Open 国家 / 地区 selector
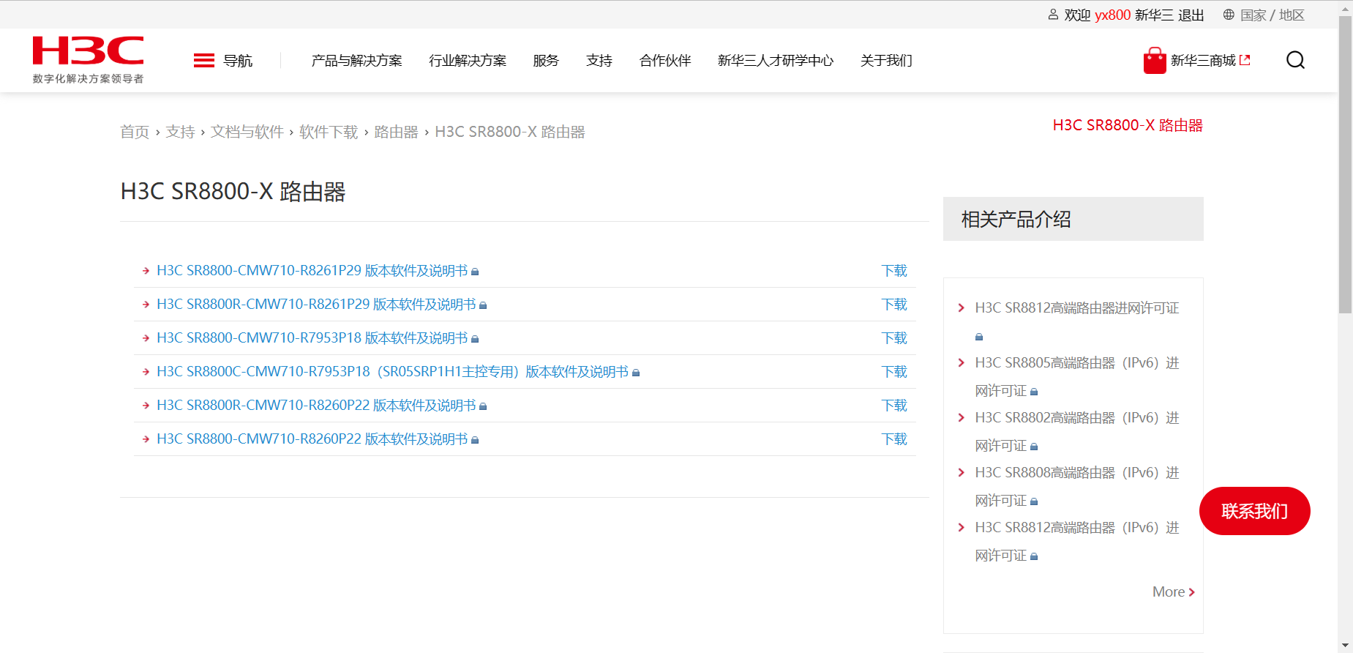This screenshot has height=653, width=1353. click(x=1273, y=15)
